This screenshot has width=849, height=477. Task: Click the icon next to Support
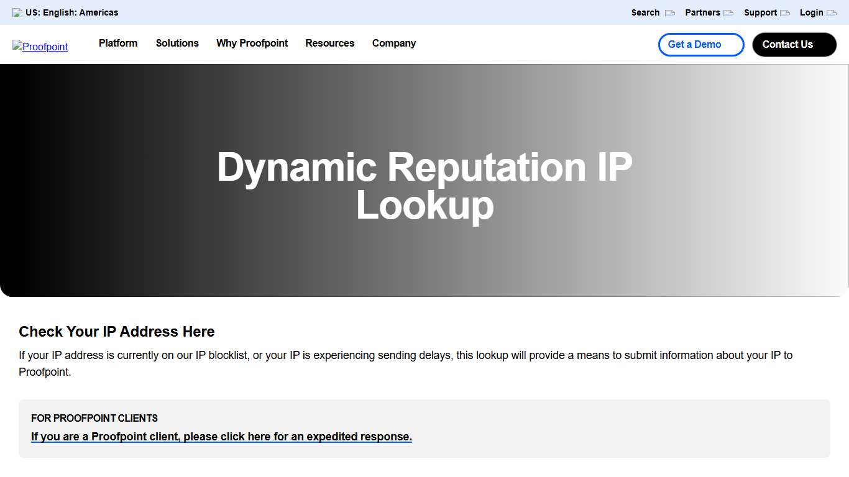[x=785, y=12]
